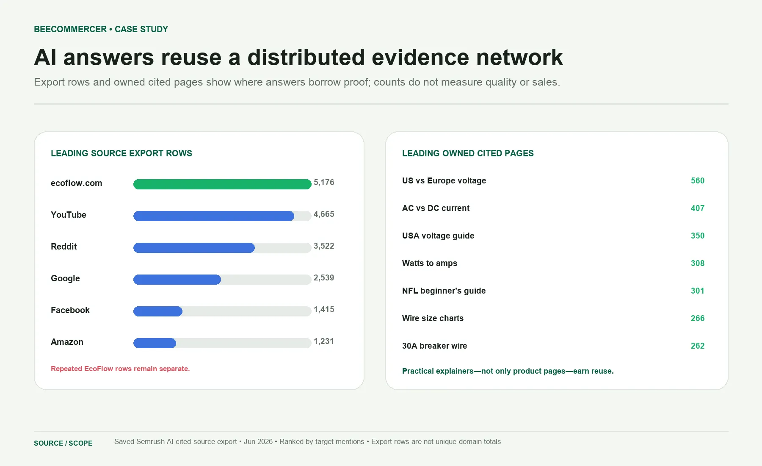Click the 1,231 row count

(324, 341)
